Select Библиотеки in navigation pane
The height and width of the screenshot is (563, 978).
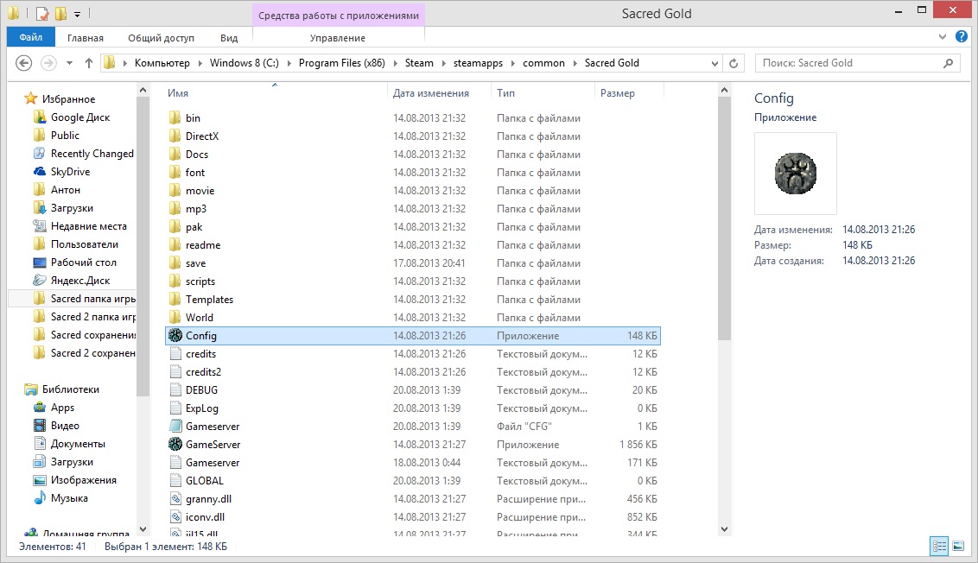pos(71,389)
